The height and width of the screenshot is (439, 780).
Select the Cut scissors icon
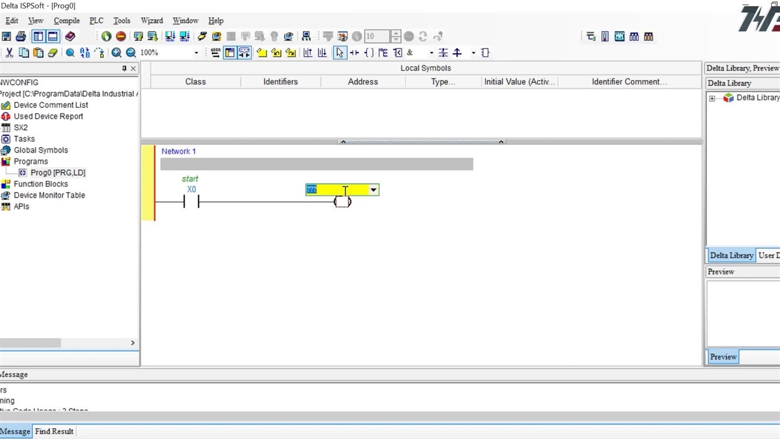(9, 53)
